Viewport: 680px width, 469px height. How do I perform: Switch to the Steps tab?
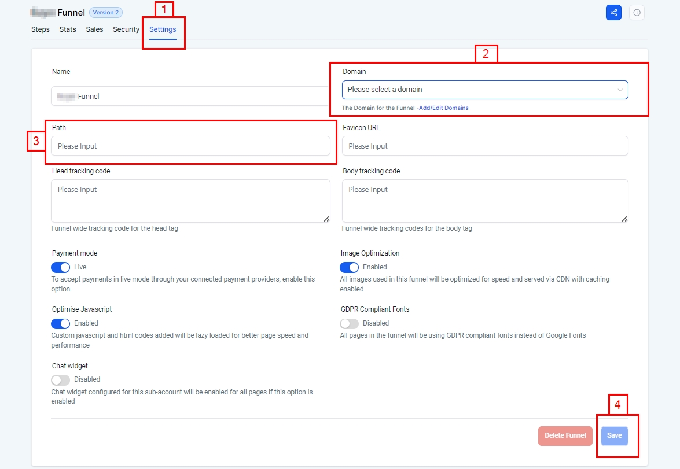41,29
